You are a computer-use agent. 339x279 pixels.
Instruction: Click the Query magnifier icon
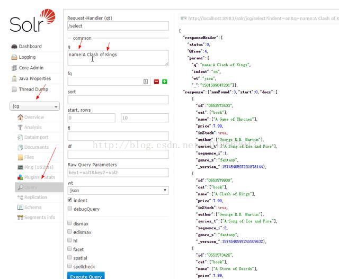[21, 187]
